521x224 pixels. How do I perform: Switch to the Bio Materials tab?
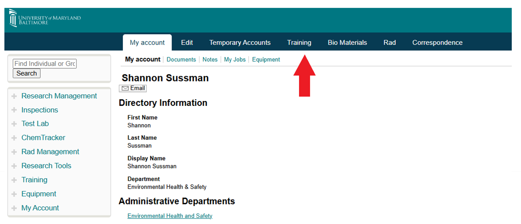(347, 43)
